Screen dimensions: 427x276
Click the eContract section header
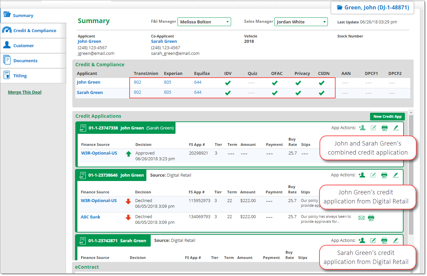[87, 267]
